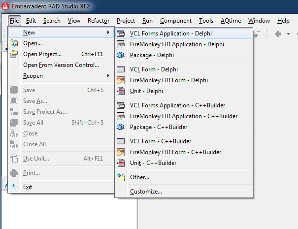The image size is (298, 229).
Task: Click the Unit - Delphi icon
Action: click(121, 91)
